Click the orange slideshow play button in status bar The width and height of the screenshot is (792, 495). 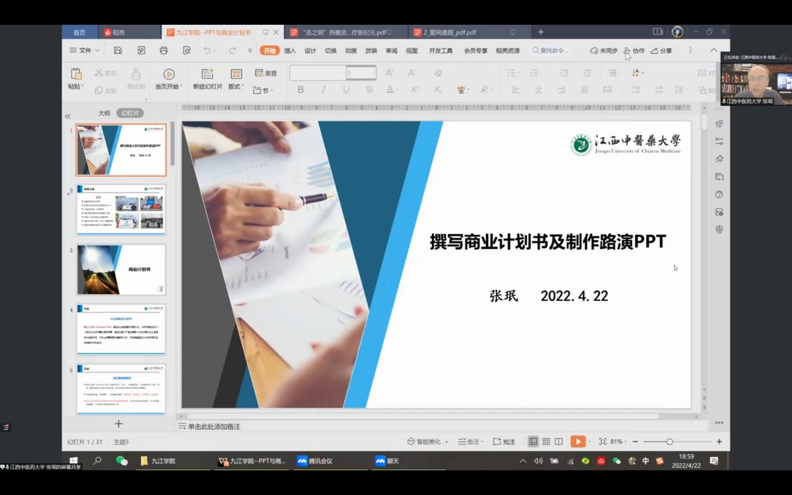(x=578, y=442)
